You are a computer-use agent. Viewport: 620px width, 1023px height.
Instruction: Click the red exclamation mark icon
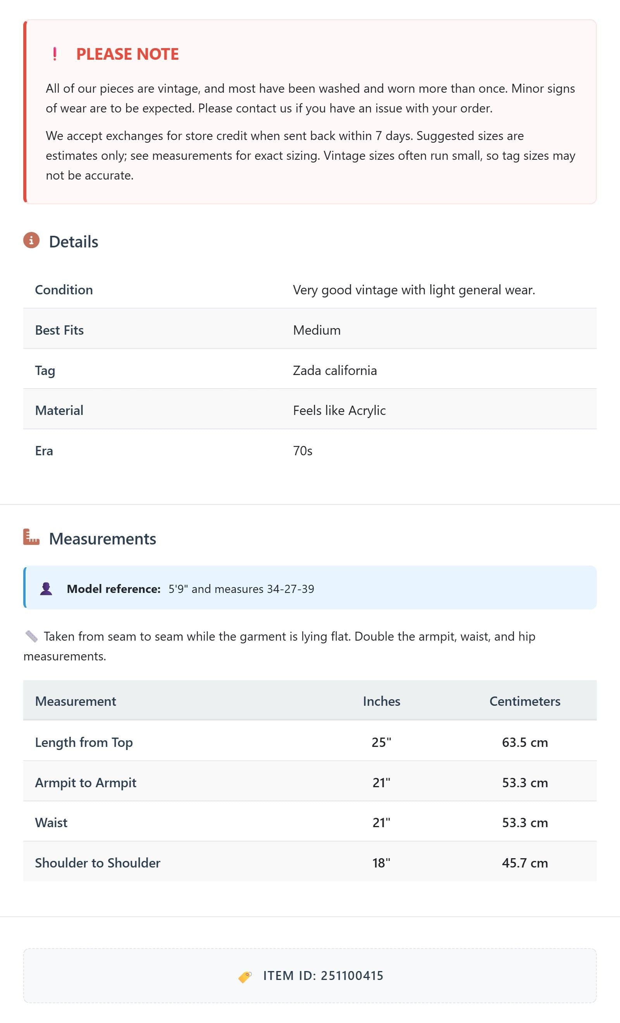[55, 54]
